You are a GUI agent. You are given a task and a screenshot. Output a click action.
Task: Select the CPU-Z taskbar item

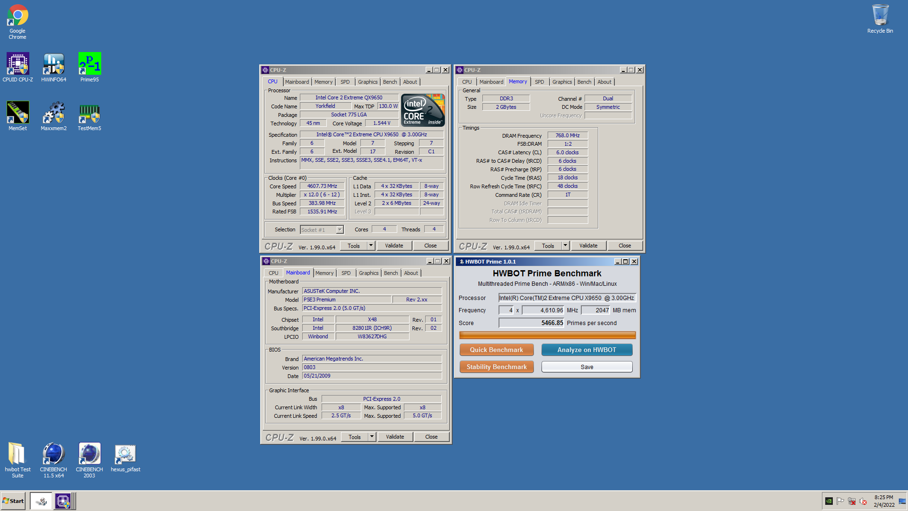(63, 501)
